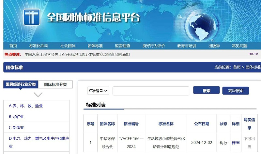Open the 标准化活动 menu item
261x154 pixels.
click(38, 46)
